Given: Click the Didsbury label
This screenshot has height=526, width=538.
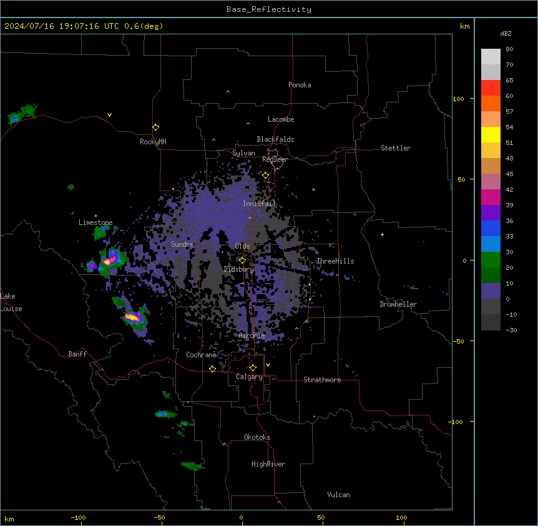Looking at the screenshot, I should pos(238,269).
